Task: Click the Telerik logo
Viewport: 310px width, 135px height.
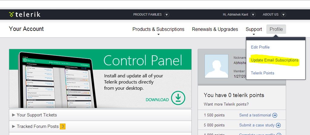Action: 25,14
